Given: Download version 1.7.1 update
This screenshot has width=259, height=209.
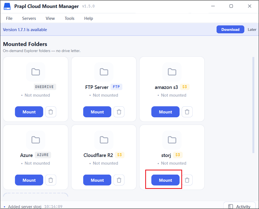Looking at the screenshot, I should pyautogui.click(x=230, y=29).
